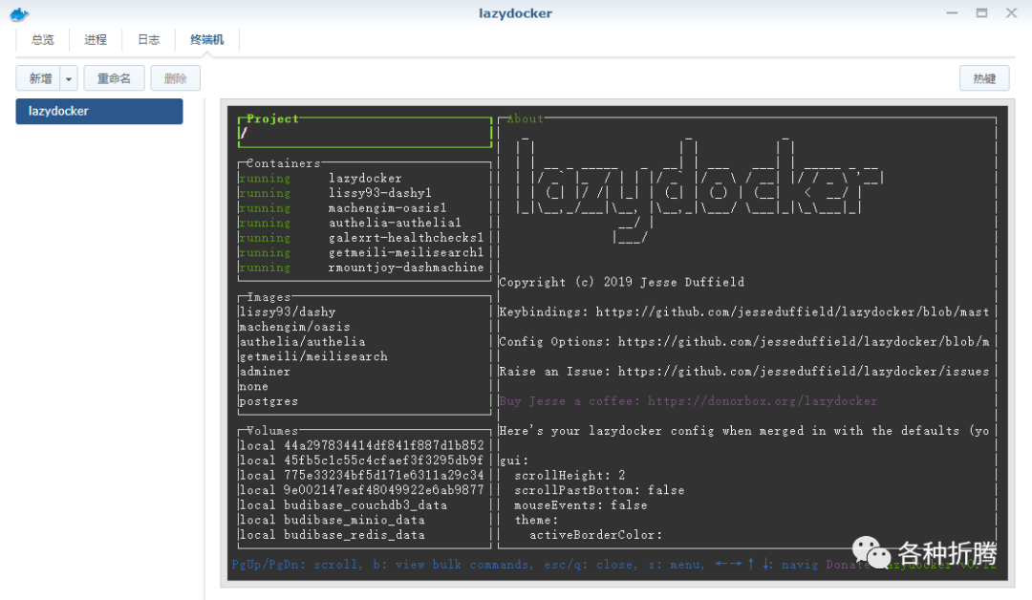1032x600 pixels.
Task: Click the 删除 delete button
Action: [x=175, y=77]
